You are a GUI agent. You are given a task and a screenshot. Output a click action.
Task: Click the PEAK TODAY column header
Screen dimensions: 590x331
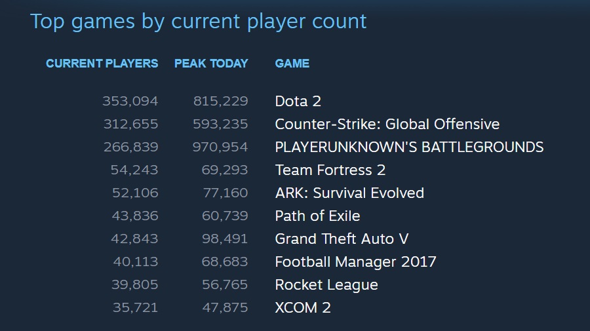211,63
